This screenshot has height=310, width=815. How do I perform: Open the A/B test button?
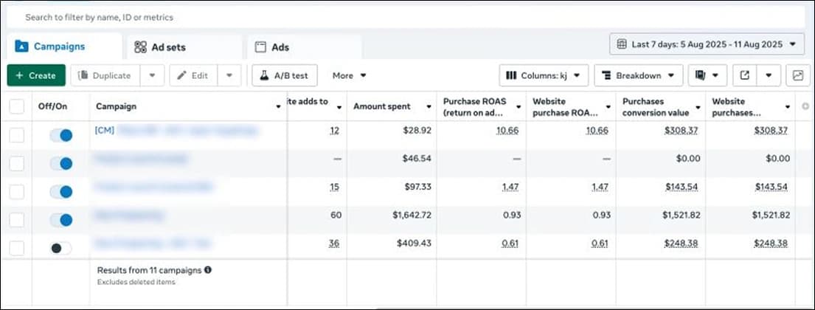285,75
